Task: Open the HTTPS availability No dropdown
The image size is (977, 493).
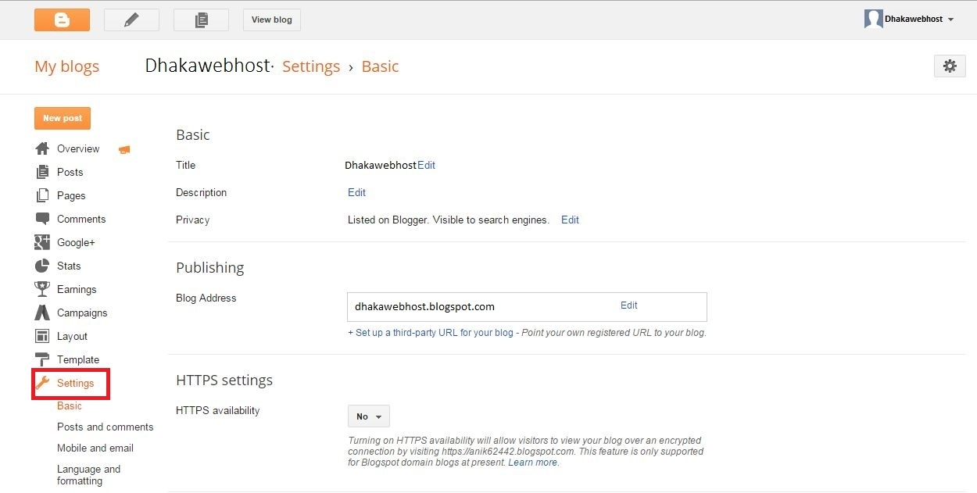Action: (x=368, y=416)
